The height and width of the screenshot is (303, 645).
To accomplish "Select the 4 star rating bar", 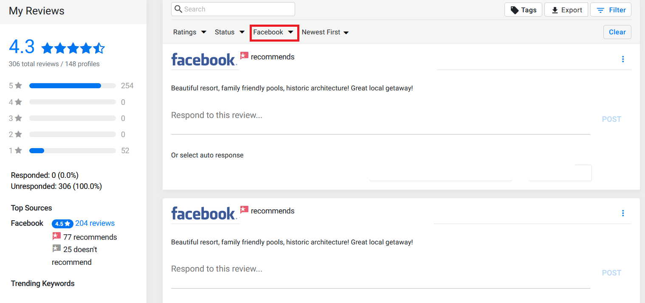I will tap(73, 102).
